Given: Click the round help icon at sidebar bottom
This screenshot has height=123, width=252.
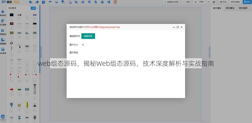Looking at the screenshot, I should coord(3,117).
